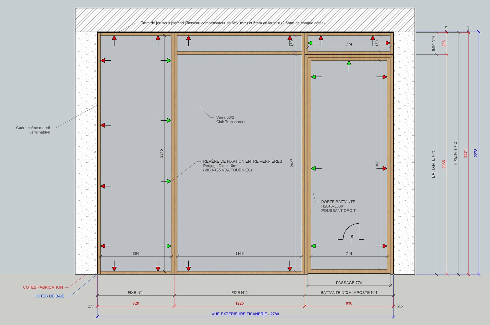Click the vertical 'FIXE N°1 + 2' label

click(455, 153)
